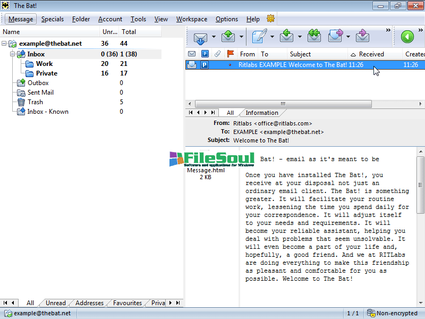Image resolution: width=425 pixels, height=319 pixels.
Task: Create a new message with pen icon
Action: click(x=259, y=37)
